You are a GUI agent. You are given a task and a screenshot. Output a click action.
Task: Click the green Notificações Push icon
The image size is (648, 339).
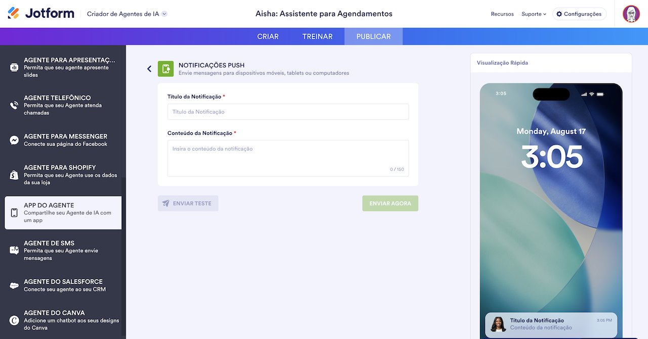[166, 69]
